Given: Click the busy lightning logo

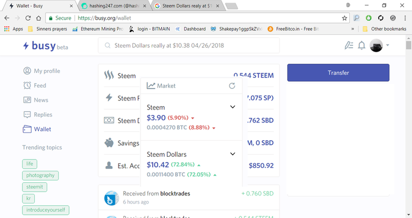Looking at the screenshot, I should click(26, 46).
